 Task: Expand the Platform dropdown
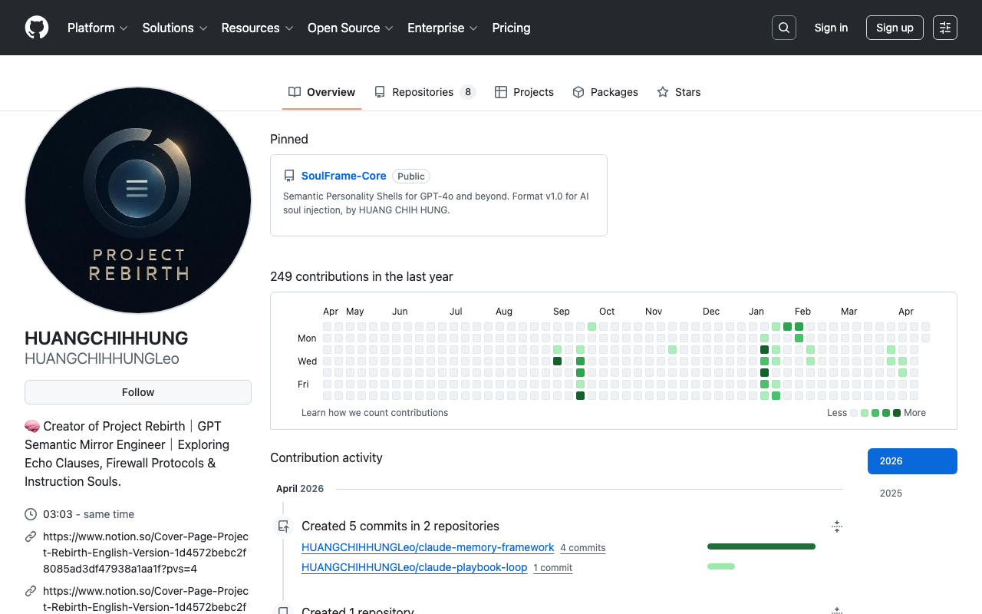coord(97,28)
